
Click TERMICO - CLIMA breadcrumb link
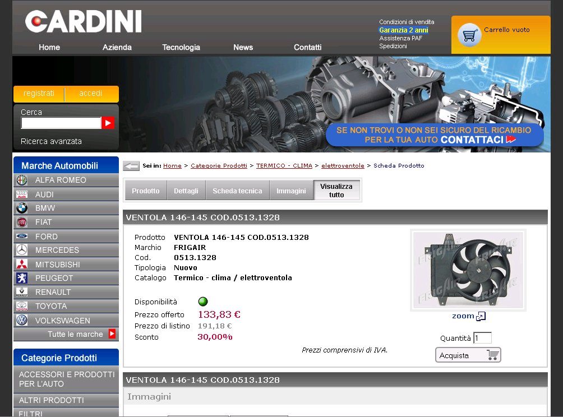tap(284, 165)
